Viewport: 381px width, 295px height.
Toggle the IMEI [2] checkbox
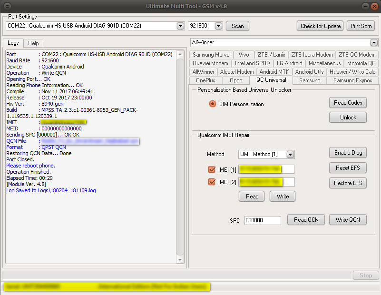pos(212,181)
